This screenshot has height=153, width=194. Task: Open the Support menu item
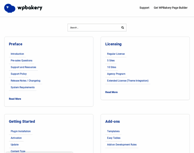(x=144, y=8)
